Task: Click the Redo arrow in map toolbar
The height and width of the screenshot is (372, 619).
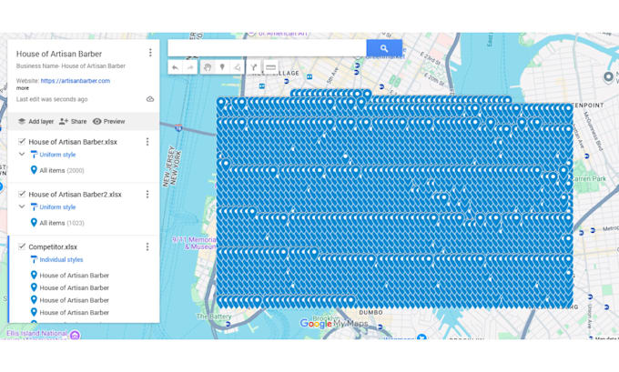Action: pos(190,67)
